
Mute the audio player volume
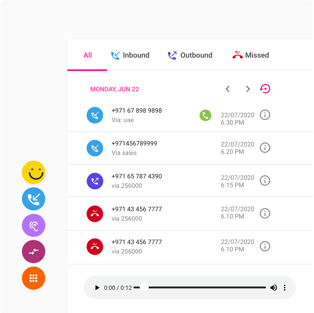[x=274, y=288]
